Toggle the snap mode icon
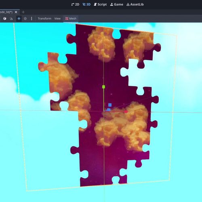The height and width of the screenshot is (202, 202). click(11, 19)
